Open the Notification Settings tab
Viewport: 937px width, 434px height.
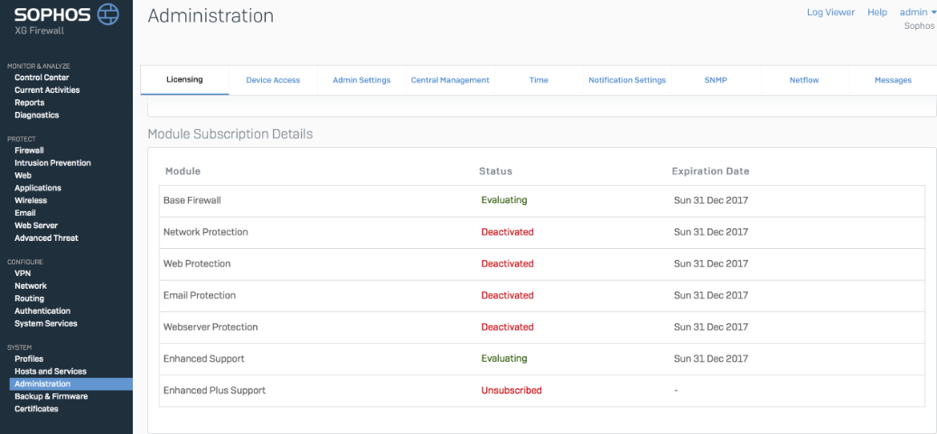[x=627, y=80]
